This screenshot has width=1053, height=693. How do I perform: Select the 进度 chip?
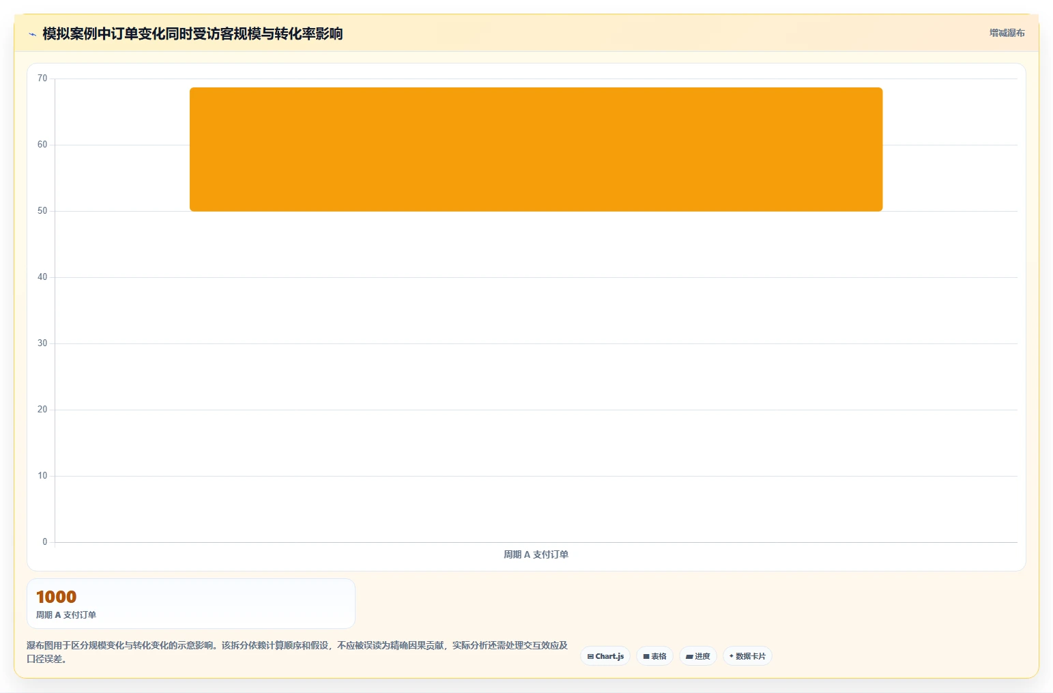(697, 656)
